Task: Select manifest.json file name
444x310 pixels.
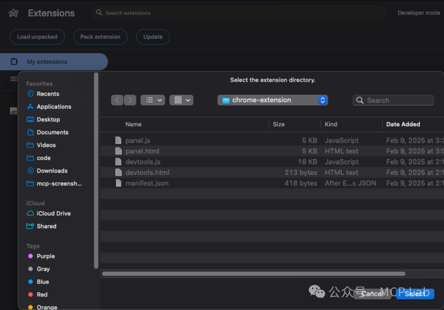Action: (147, 183)
